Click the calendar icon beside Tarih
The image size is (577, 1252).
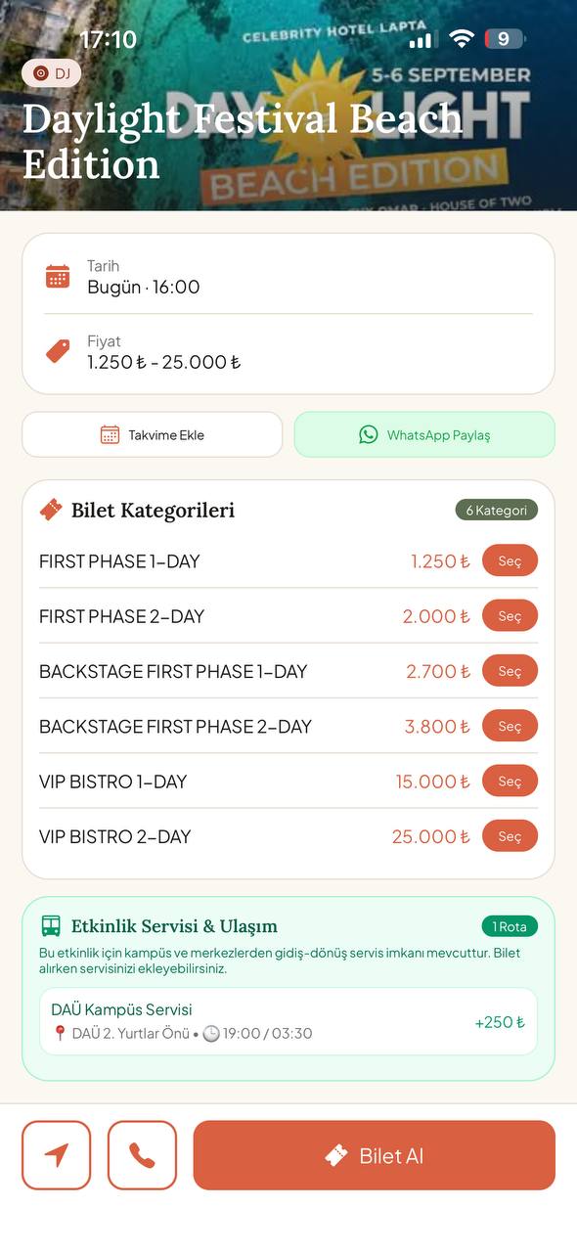[58, 277]
